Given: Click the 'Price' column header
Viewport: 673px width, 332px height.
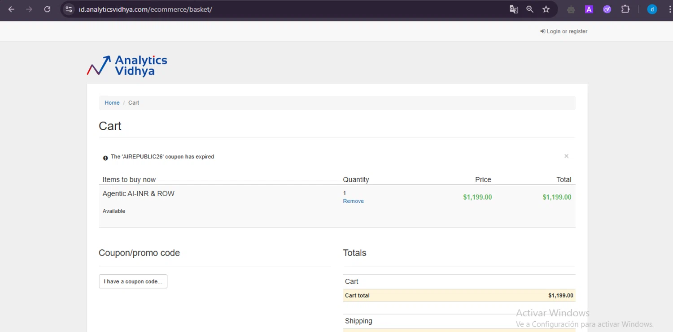Looking at the screenshot, I should 483,180.
